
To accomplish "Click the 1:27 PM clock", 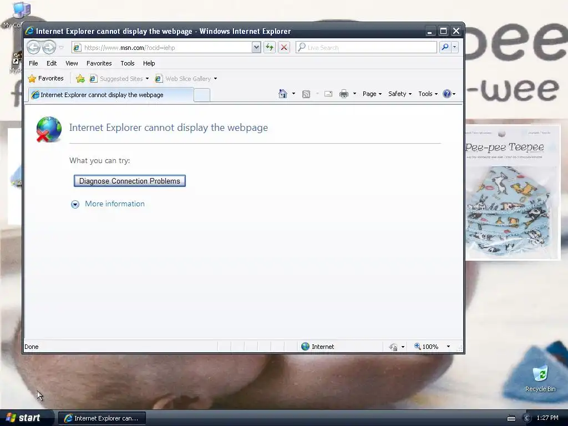I will pos(547,418).
